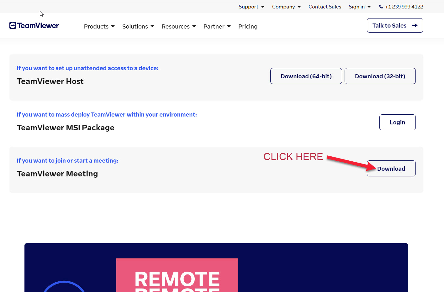444x292 pixels.
Task: Open the Solutions dropdown
Action: click(138, 26)
